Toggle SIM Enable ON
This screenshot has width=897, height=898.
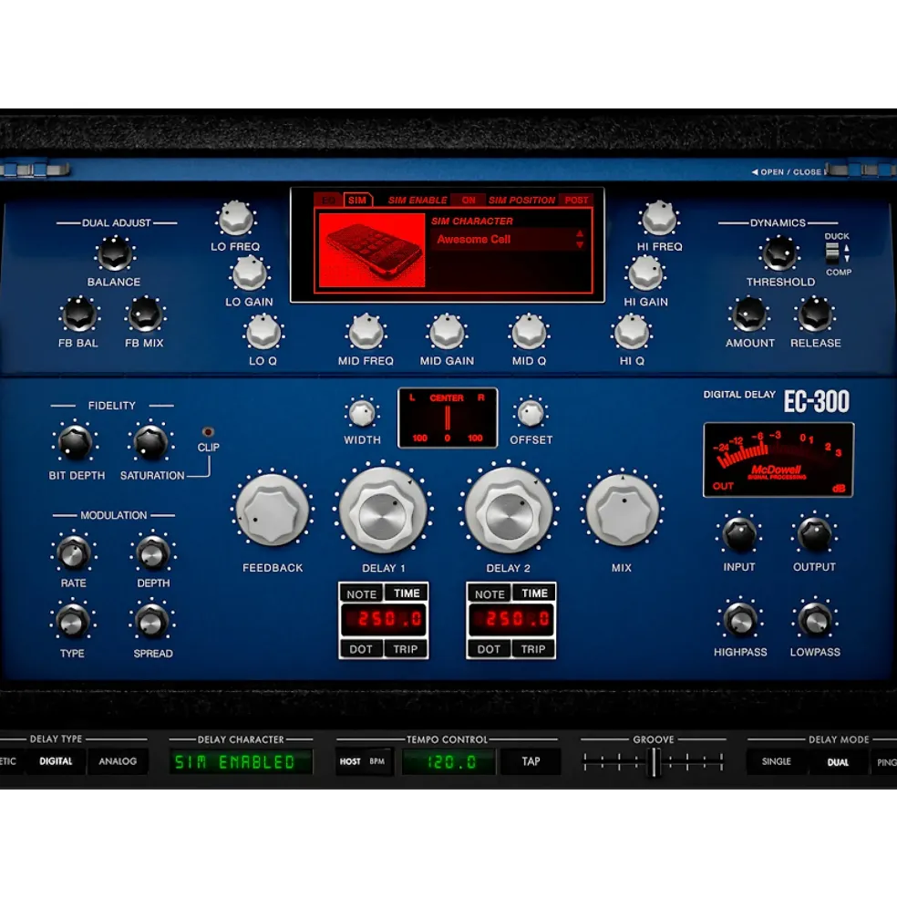coord(469,200)
